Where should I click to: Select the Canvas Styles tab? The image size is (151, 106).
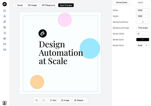tap(122, 2)
